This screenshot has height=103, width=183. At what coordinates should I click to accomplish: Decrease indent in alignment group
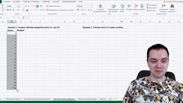coord(41,10)
